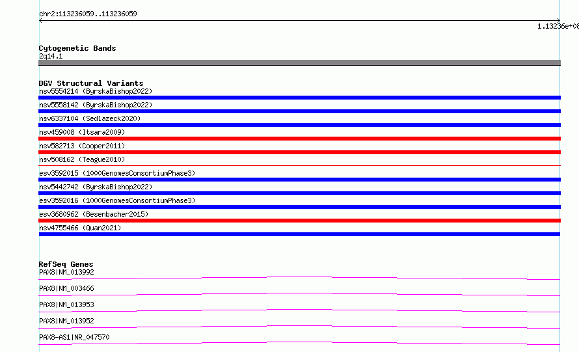
Task: Select the DGV Structural Variants track title
Action: point(91,83)
